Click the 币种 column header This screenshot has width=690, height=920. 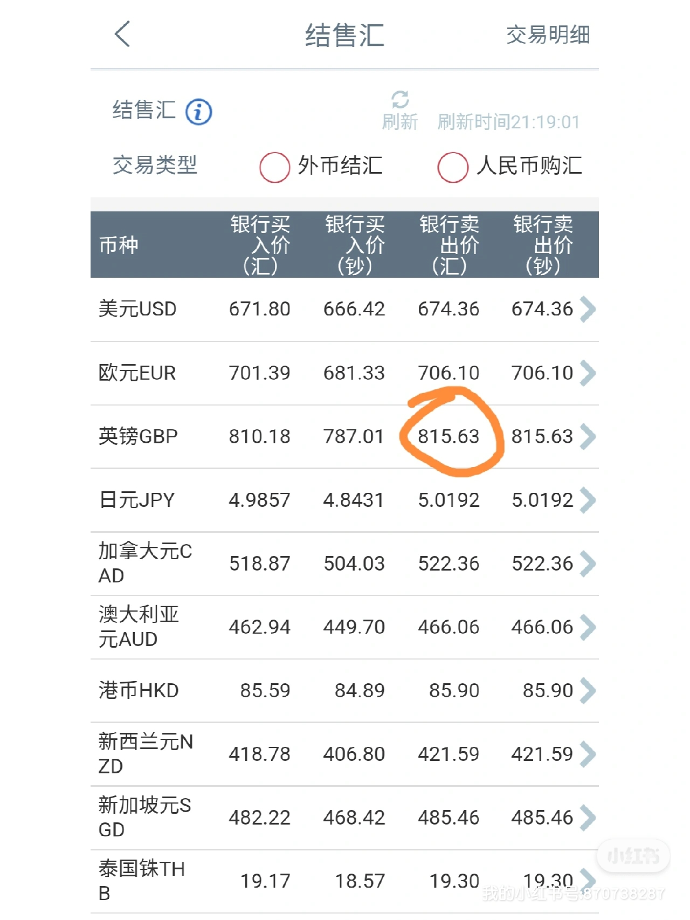coord(119,245)
